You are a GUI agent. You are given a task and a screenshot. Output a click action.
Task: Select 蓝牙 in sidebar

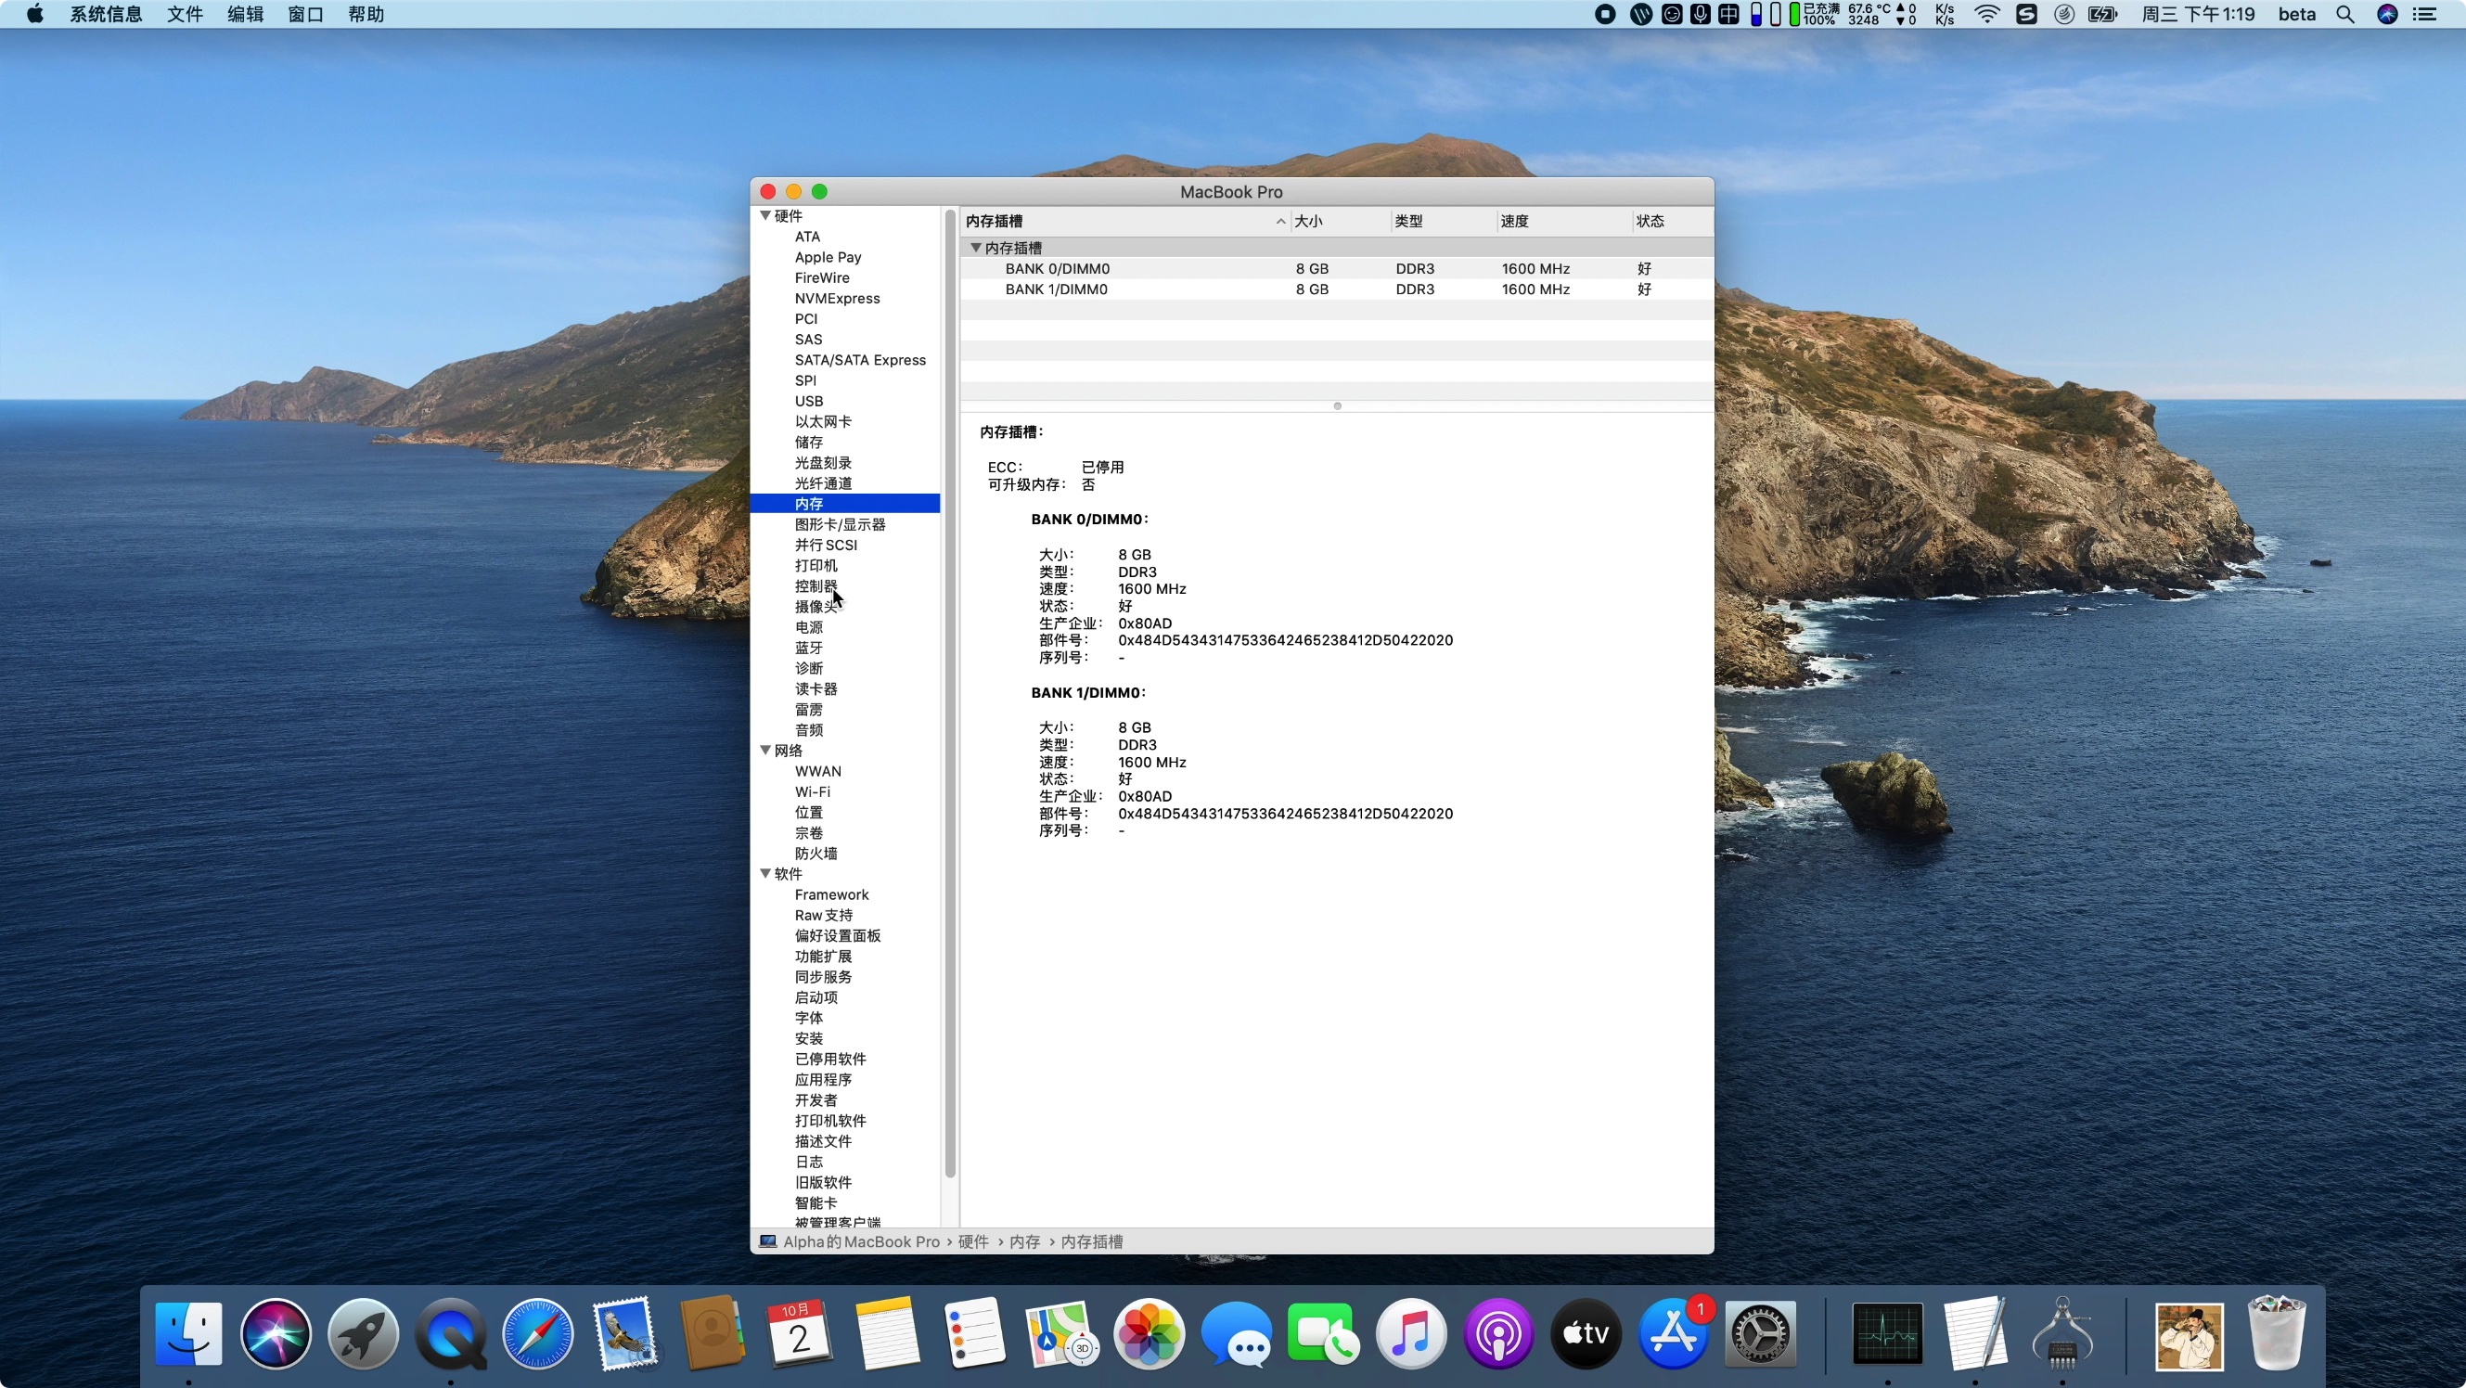[808, 647]
